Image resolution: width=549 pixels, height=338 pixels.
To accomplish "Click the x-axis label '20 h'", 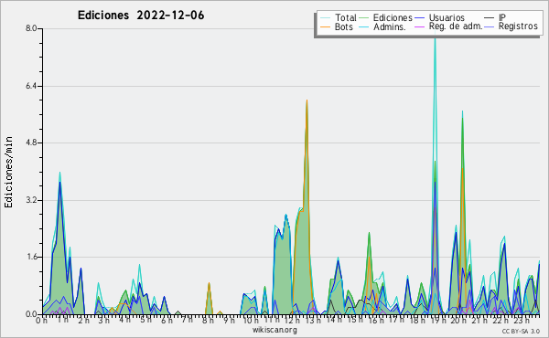I will [457, 320].
